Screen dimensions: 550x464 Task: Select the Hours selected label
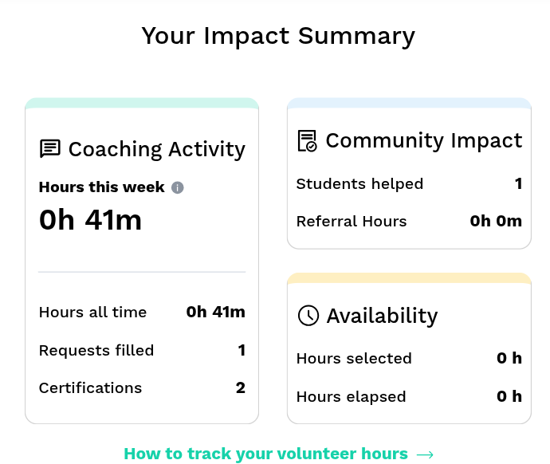tap(354, 359)
